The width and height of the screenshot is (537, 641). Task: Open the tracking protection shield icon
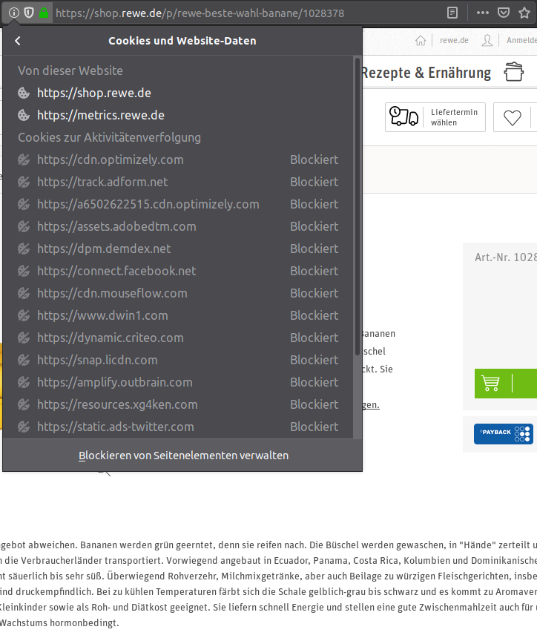[x=29, y=13]
